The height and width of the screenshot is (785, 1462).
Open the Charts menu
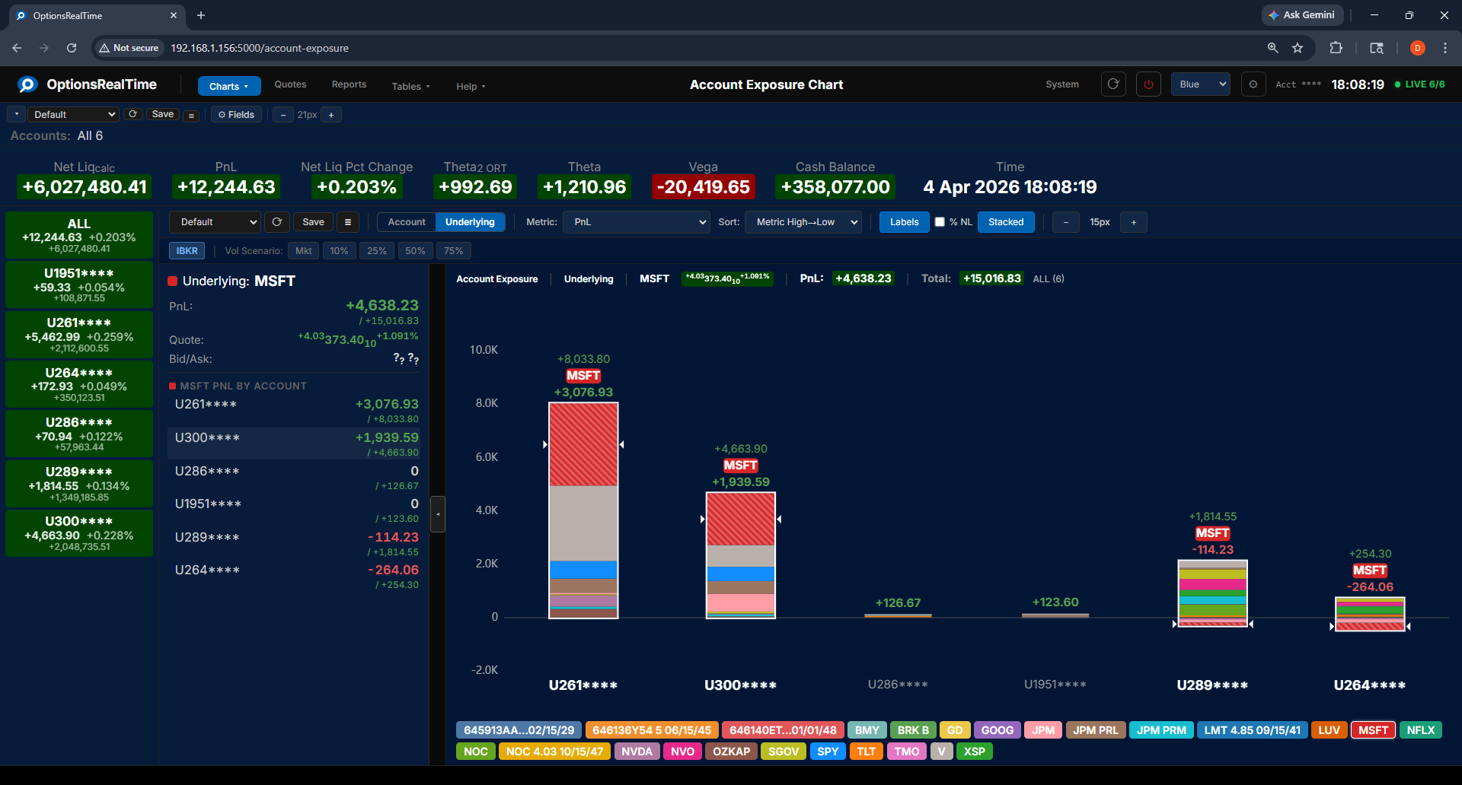[x=228, y=86]
